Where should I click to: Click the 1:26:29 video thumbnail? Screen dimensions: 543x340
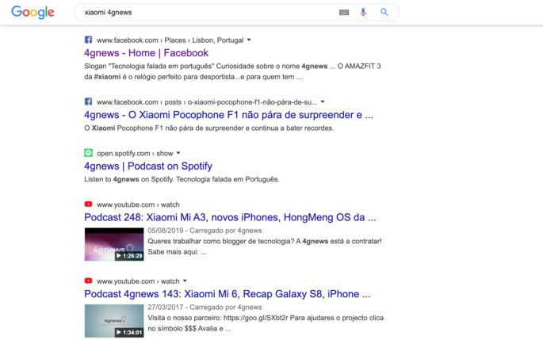tap(114, 244)
